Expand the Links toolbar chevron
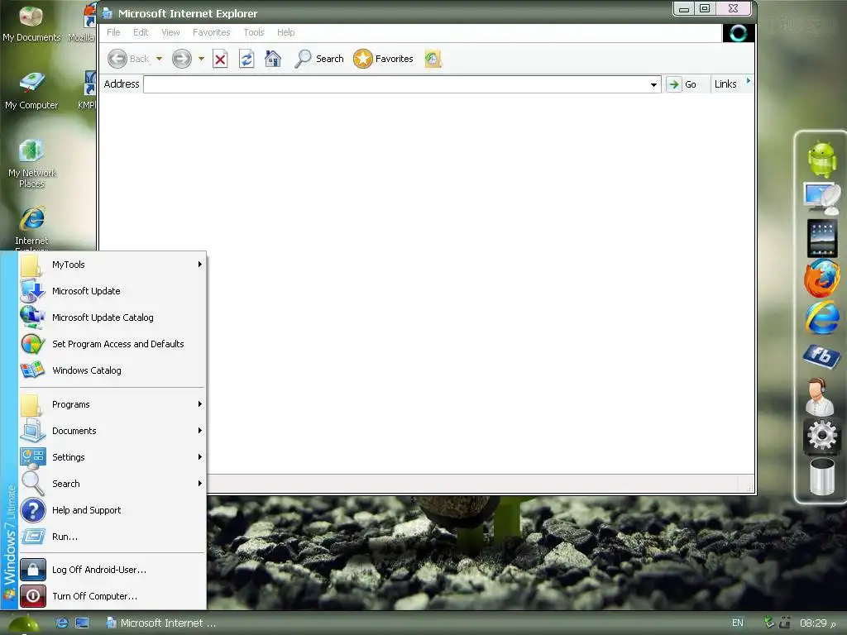This screenshot has width=847, height=635. pyautogui.click(x=748, y=81)
